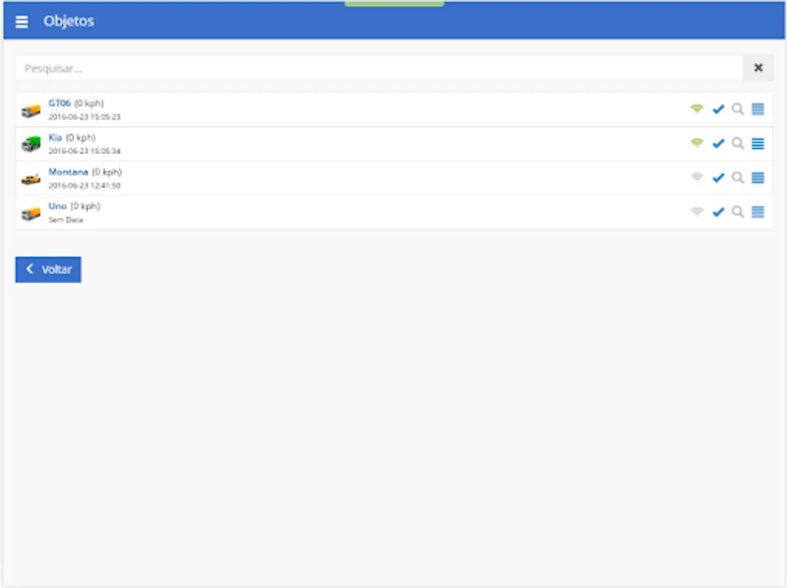This screenshot has height=588, width=787.
Task: Click the Kia green truck icon
Action: click(x=31, y=144)
